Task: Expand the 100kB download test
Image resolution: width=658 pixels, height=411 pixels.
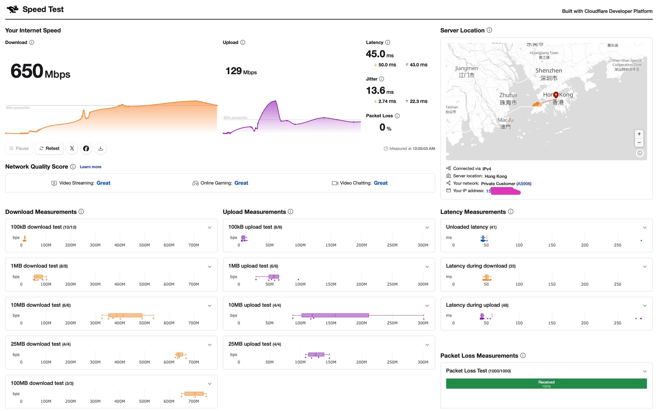Action: [x=209, y=227]
